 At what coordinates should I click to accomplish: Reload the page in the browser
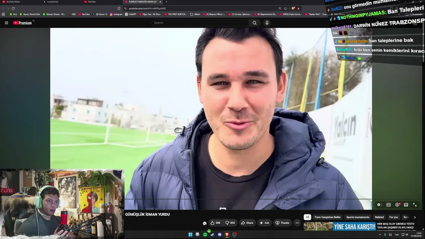(13, 8)
